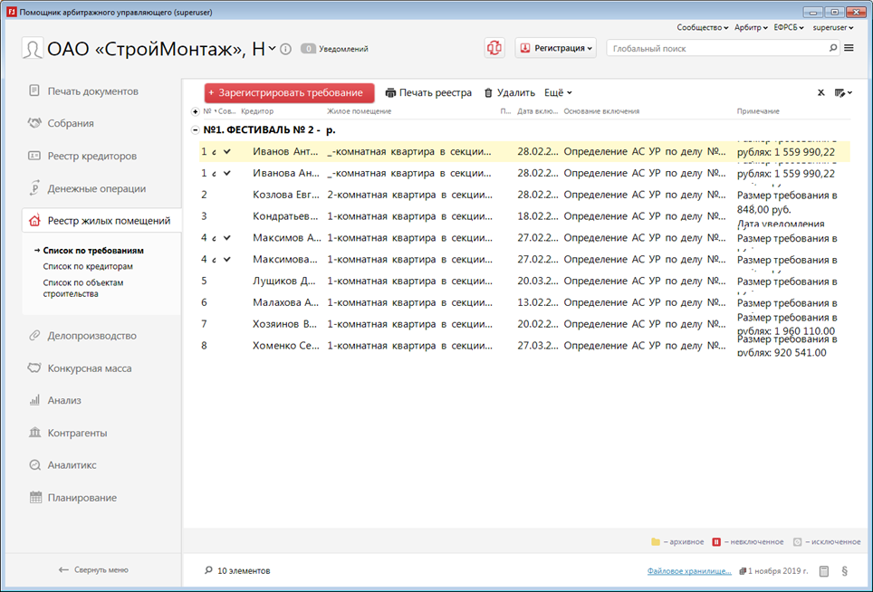The width and height of the screenshot is (873, 592).
Task: Open the Регистрация dropdown
Action: [x=556, y=48]
